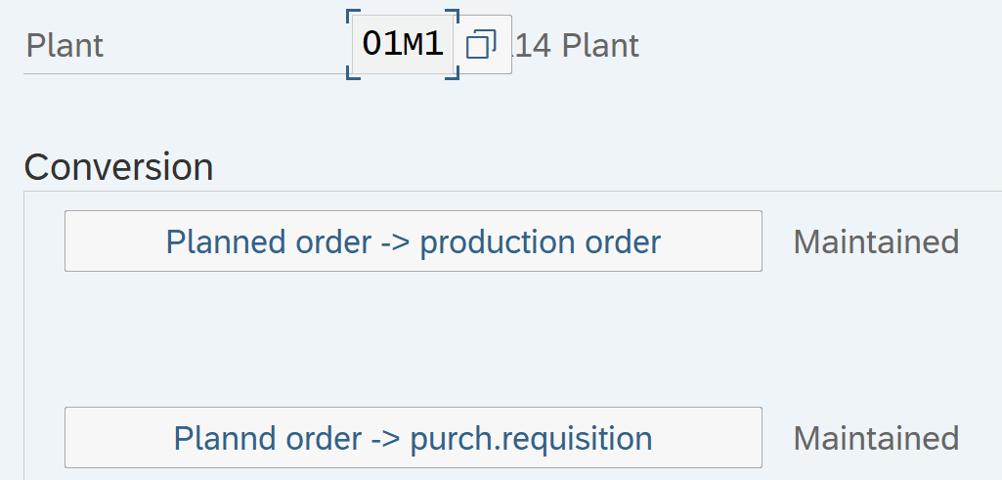
Task: Click the first Maintained text in Conversion
Action: (876, 241)
